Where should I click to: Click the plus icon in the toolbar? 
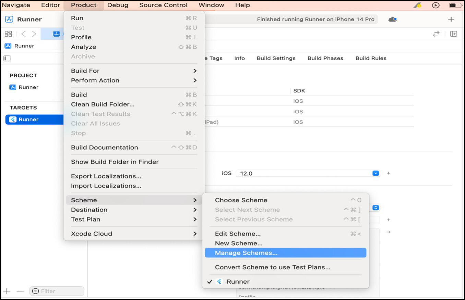coord(451,20)
